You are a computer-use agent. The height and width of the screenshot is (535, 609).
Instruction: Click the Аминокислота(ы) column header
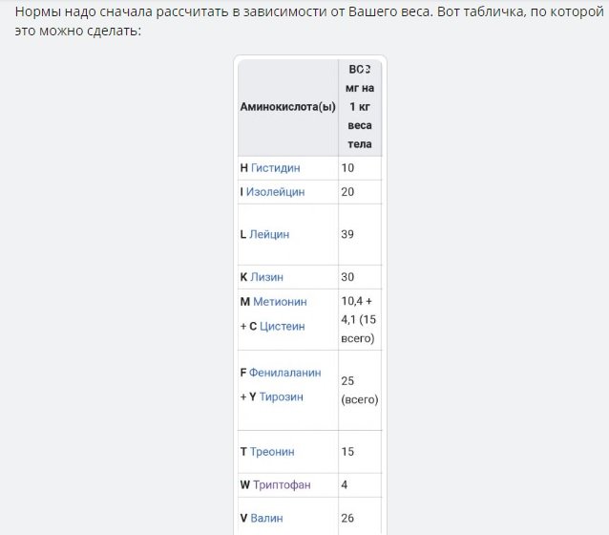(x=287, y=106)
